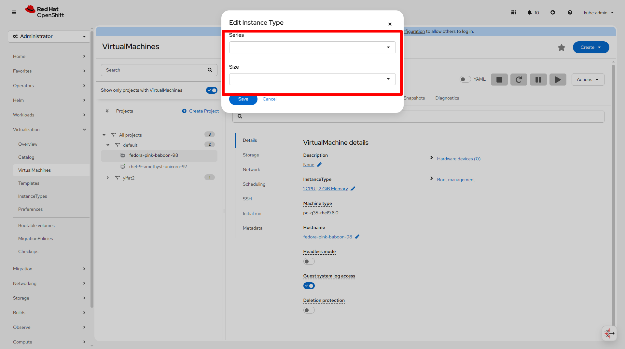Open the kube:admin user menu

coord(599,13)
